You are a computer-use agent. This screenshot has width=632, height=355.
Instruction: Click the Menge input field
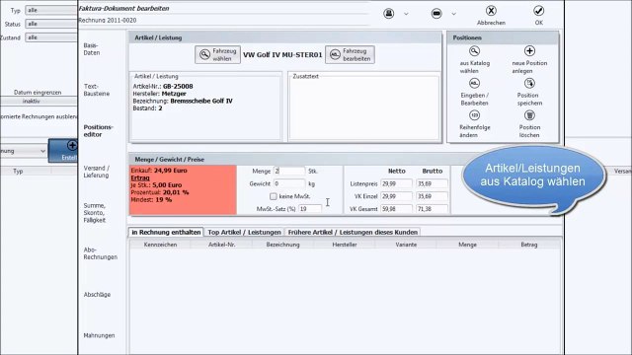289,171
